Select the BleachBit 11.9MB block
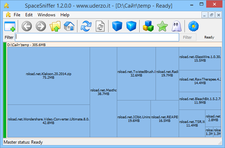 (x=200, y=101)
